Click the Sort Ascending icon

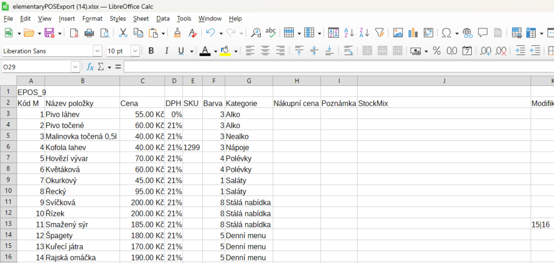(349, 33)
